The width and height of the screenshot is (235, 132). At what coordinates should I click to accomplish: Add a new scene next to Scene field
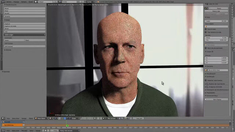pos(80,2)
